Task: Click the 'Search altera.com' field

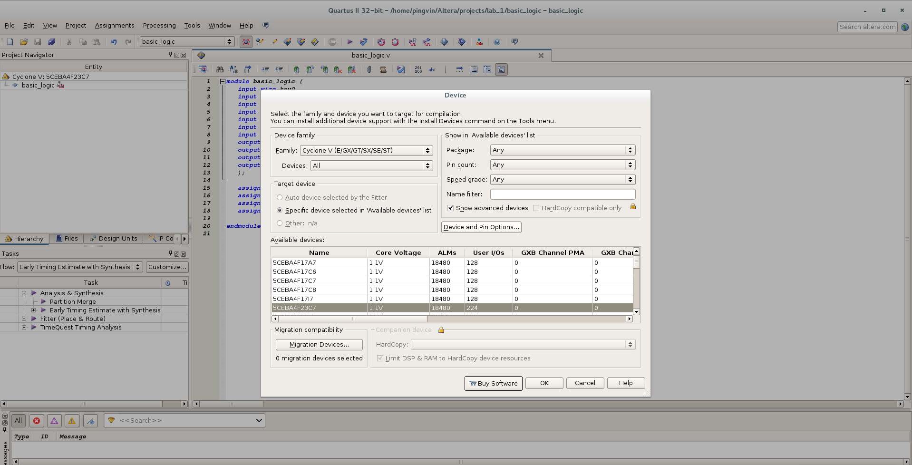Action: click(x=867, y=27)
